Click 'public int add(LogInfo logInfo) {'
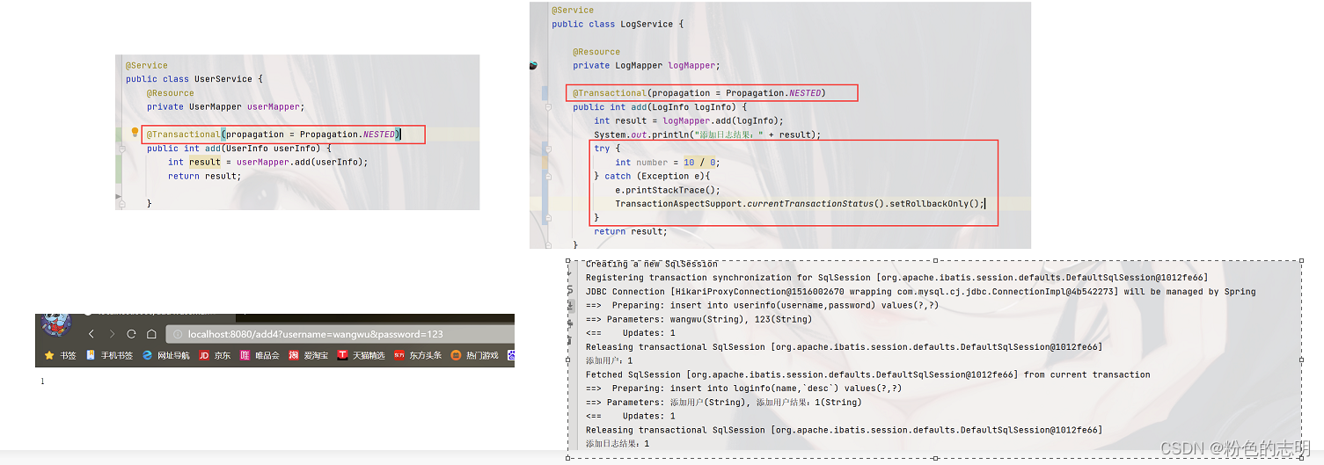This screenshot has height=465, width=1324. pos(660,107)
